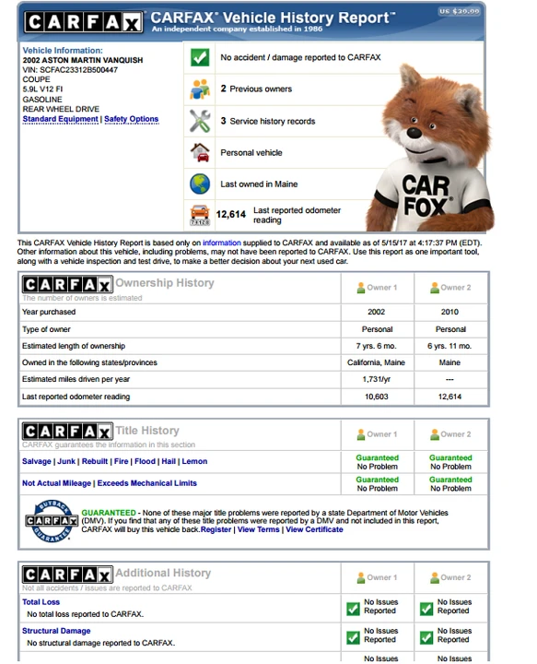
Task: Click '6 yrs. 11 mo.' ownership length
Action: click(x=449, y=346)
